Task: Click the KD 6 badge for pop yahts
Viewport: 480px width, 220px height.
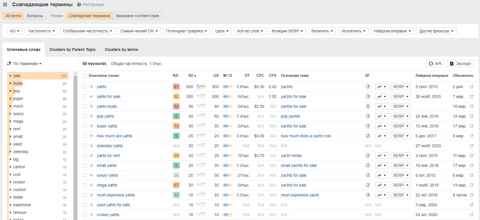Action: pyautogui.click(x=176, y=116)
